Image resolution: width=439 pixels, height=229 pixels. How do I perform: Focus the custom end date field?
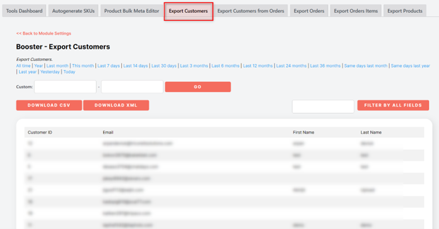pos(132,87)
